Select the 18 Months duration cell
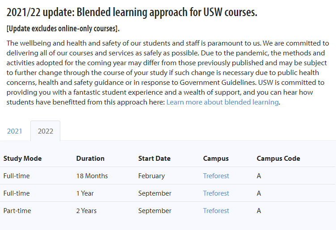The image size is (336, 230). click(x=92, y=176)
